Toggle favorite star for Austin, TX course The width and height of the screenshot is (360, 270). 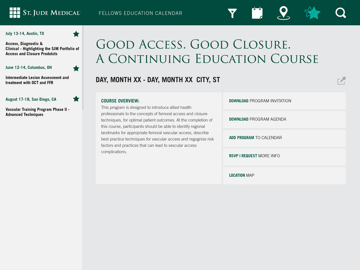pos(76,34)
